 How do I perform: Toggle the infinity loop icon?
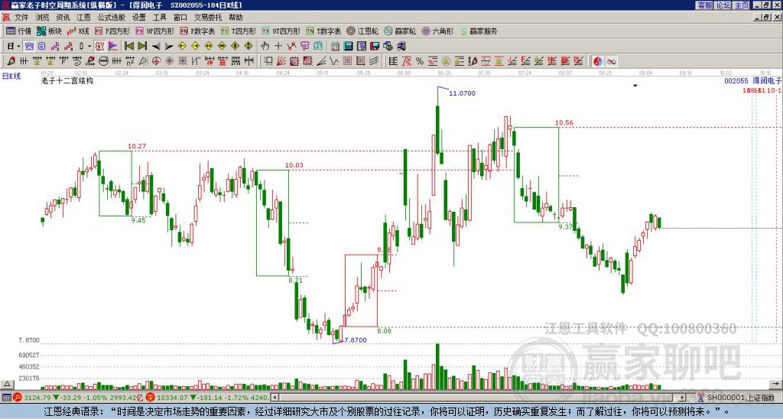coord(611,61)
